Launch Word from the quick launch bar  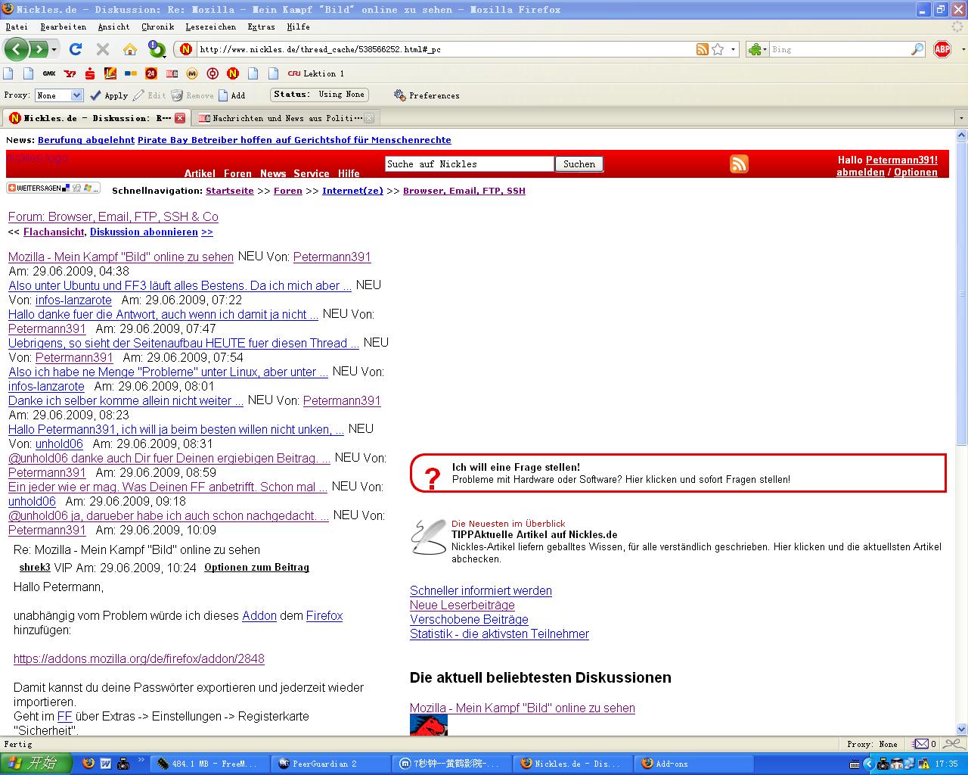click(106, 764)
